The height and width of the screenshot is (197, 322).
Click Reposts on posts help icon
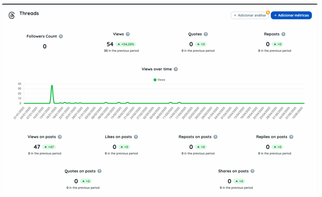(x=215, y=137)
